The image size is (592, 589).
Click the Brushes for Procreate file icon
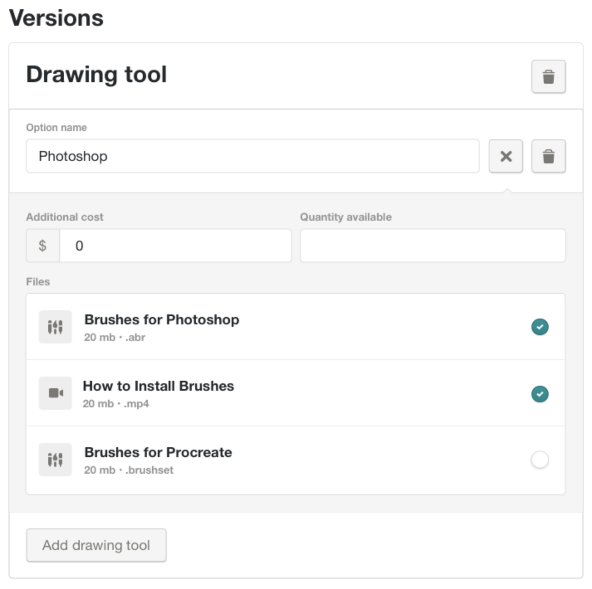click(55, 460)
